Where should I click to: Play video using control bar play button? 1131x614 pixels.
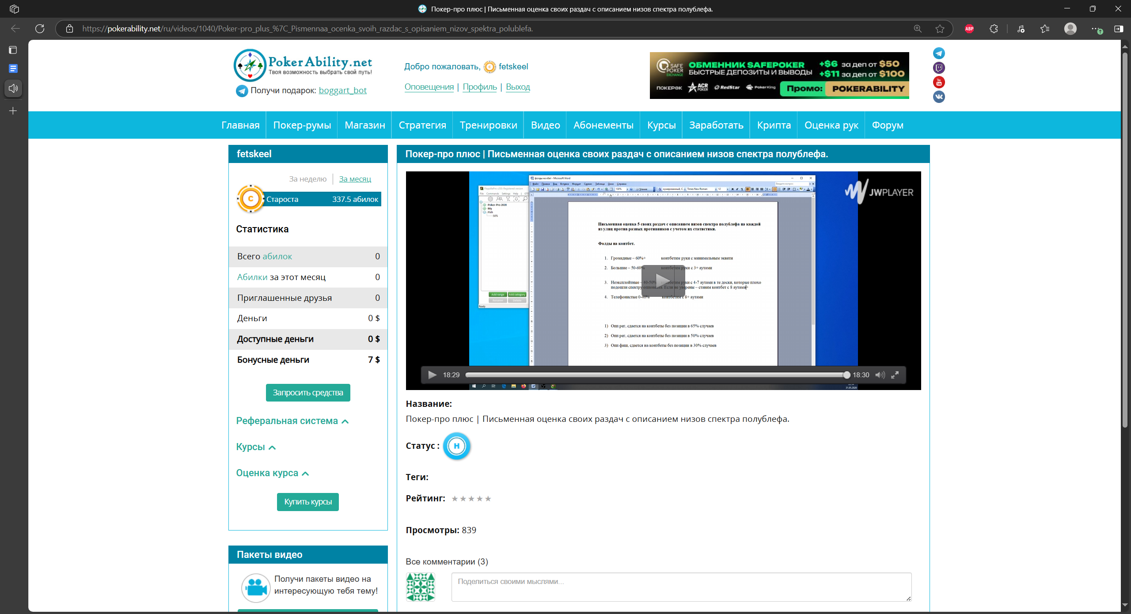432,375
